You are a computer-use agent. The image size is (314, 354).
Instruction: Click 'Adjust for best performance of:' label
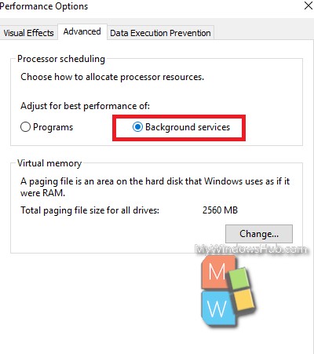85,106
